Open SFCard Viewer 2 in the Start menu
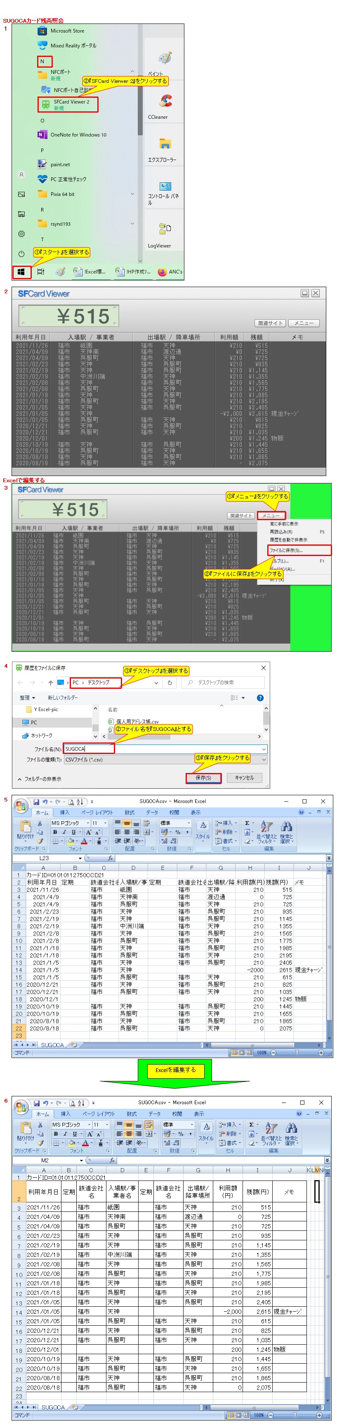 click(68, 105)
